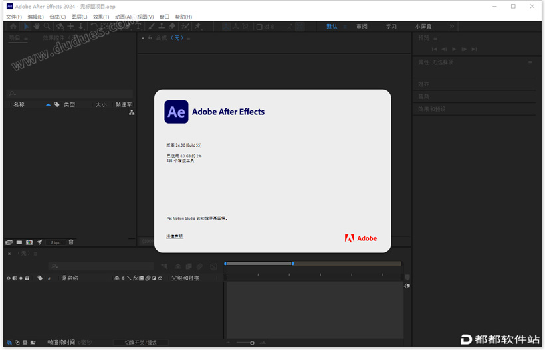This screenshot has height=350, width=545.
Task: Click the timeline navigator end handle
Action: point(293,264)
